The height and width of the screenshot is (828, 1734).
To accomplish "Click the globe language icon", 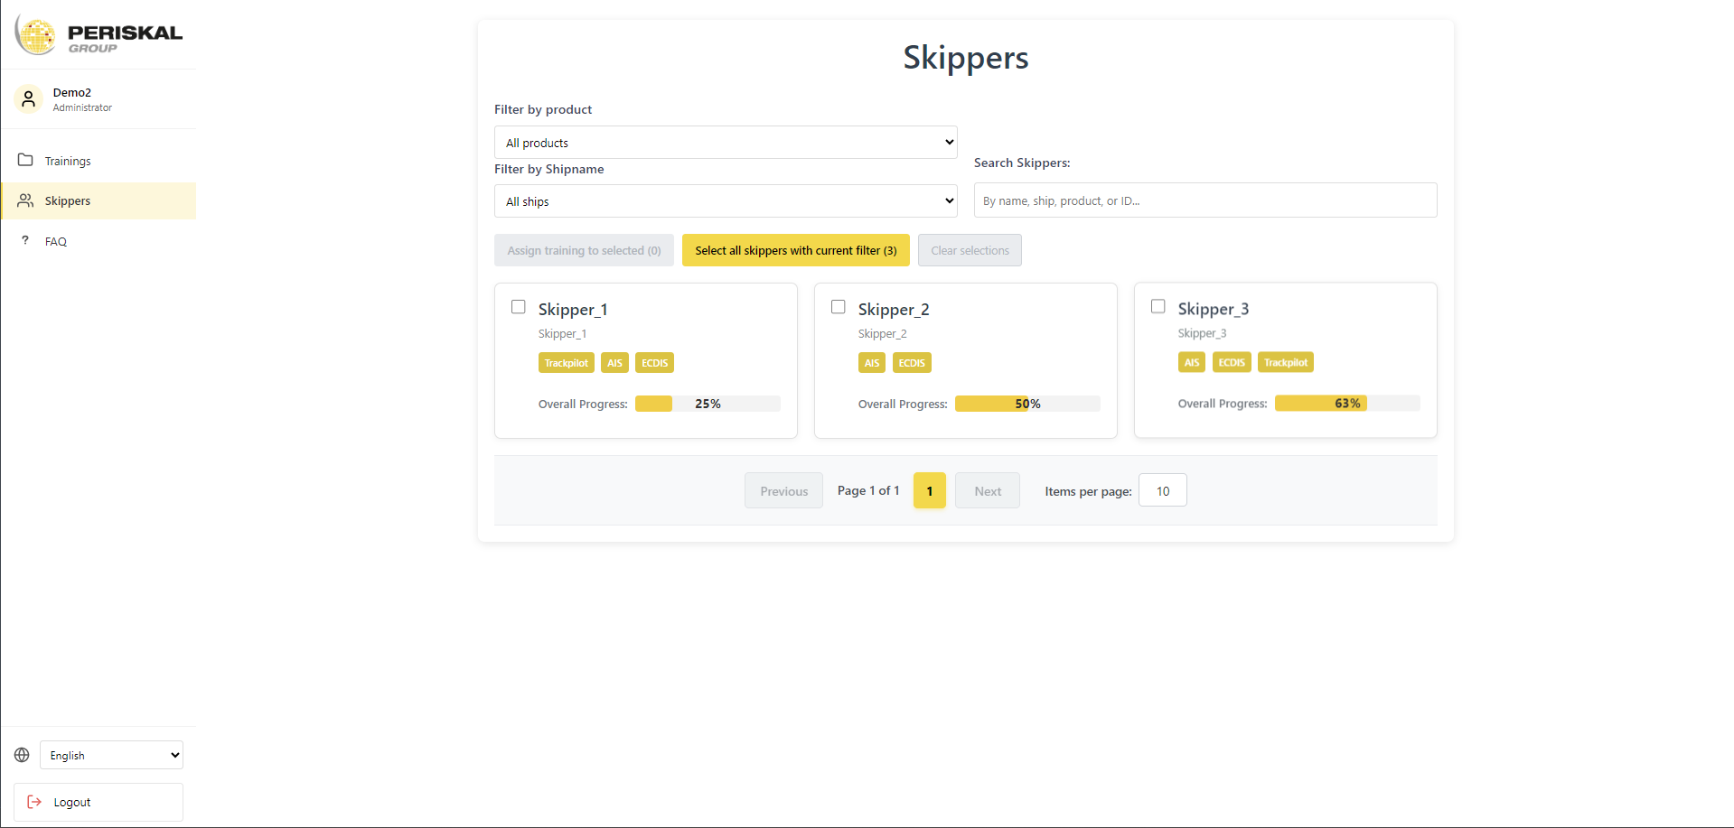I will (22, 755).
